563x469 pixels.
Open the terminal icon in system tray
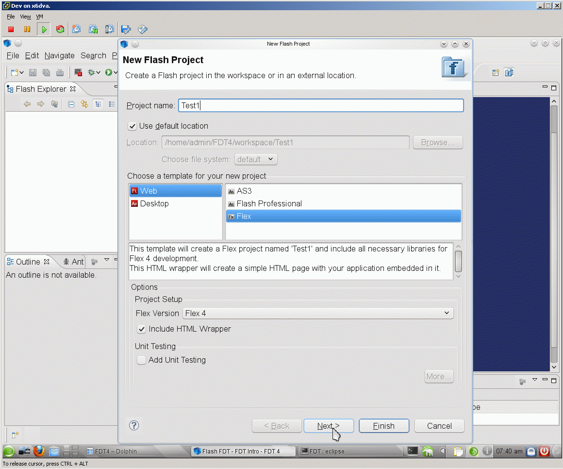(413, 451)
